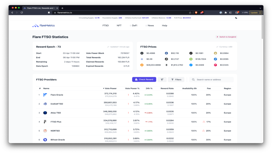Open the FTSO menu

click(x=105, y=25)
